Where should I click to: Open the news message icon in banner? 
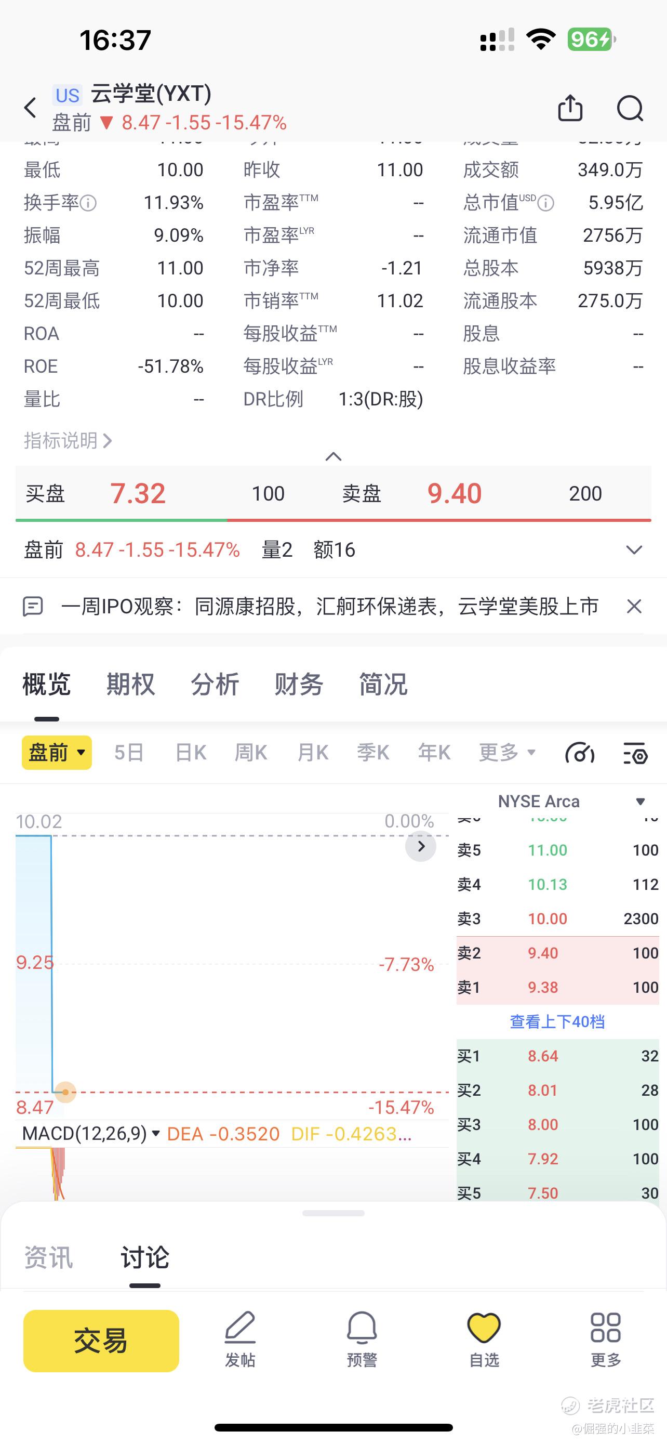(33, 606)
